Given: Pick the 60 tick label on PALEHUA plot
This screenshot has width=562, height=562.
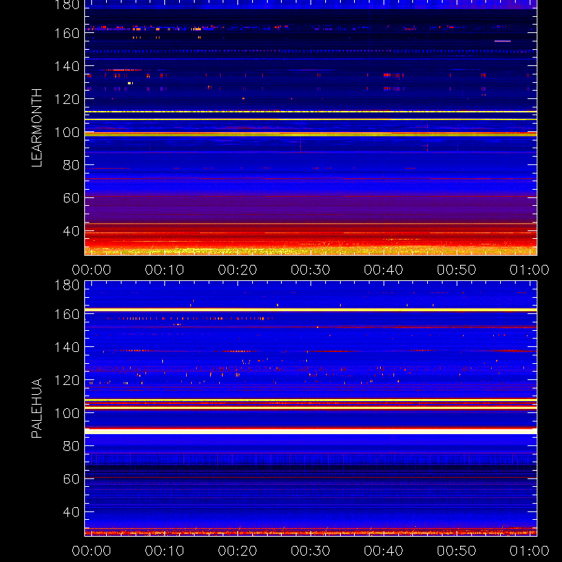Looking at the screenshot, I should [x=71, y=479].
